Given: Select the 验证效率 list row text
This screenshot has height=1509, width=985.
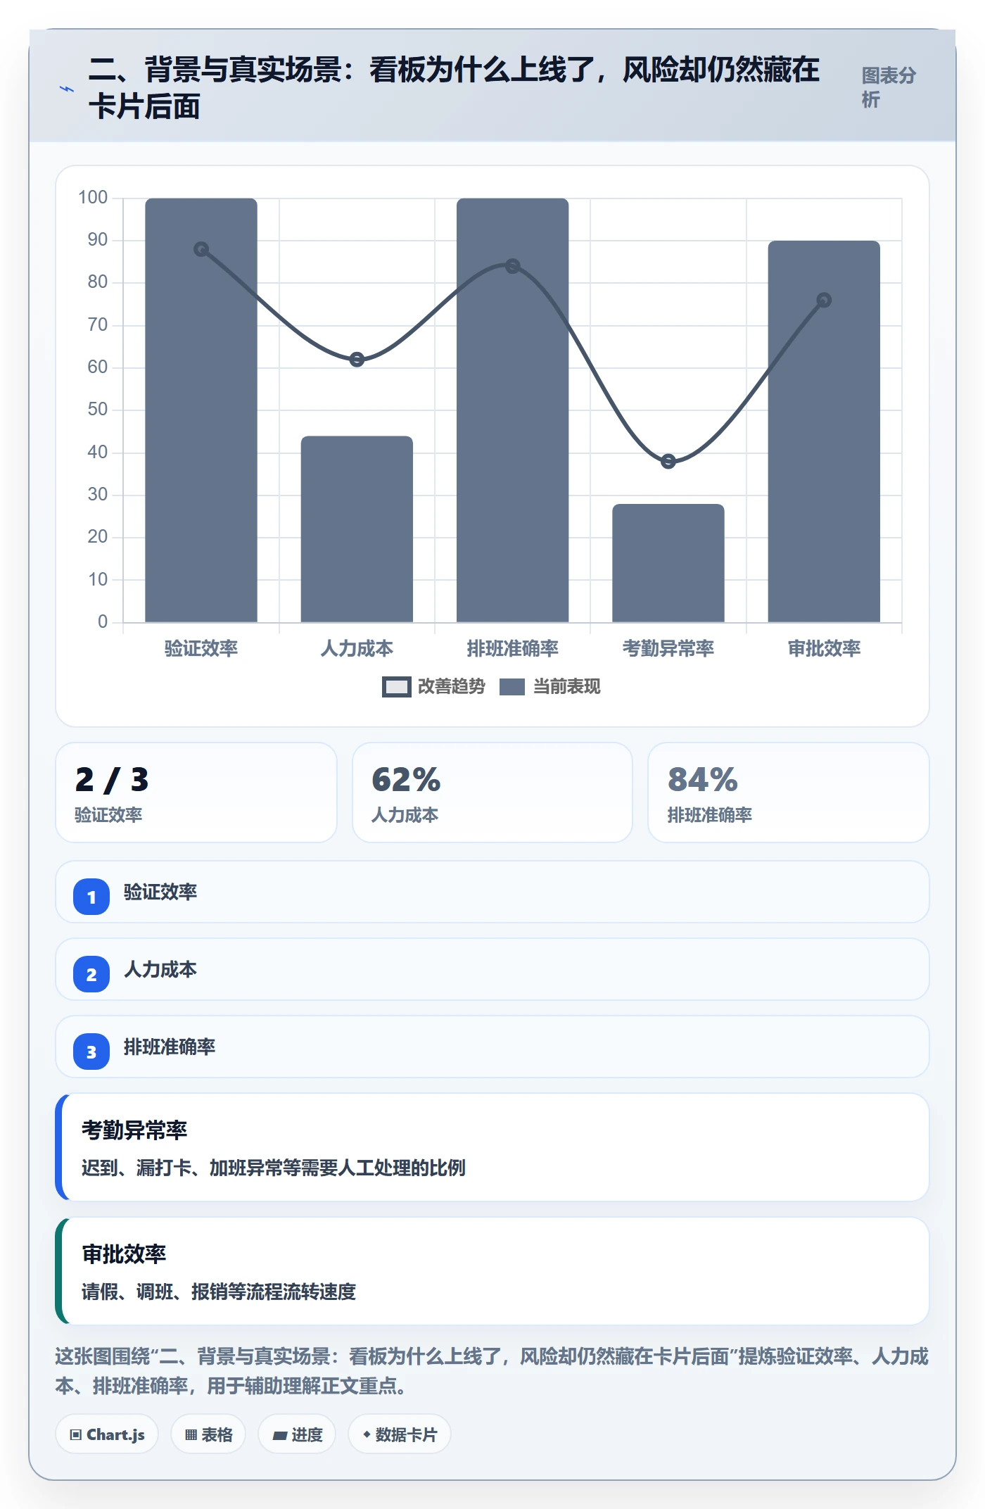Looking at the screenshot, I should pos(160,892).
